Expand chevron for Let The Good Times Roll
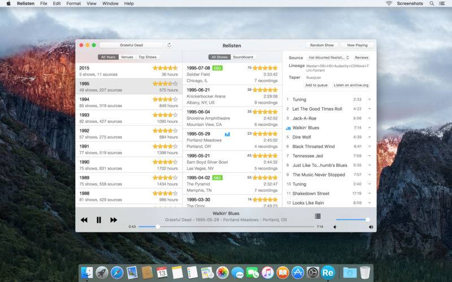 pyautogui.click(x=370, y=109)
